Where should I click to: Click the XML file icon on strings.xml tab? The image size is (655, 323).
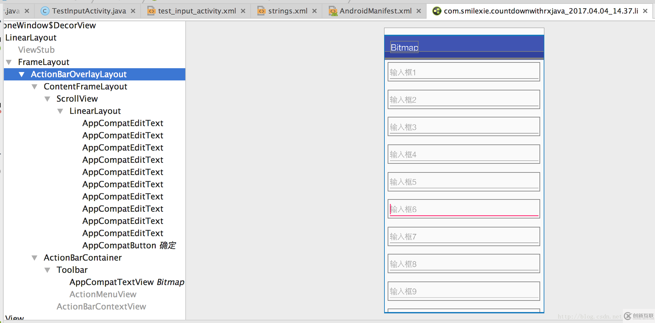pyautogui.click(x=261, y=11)
